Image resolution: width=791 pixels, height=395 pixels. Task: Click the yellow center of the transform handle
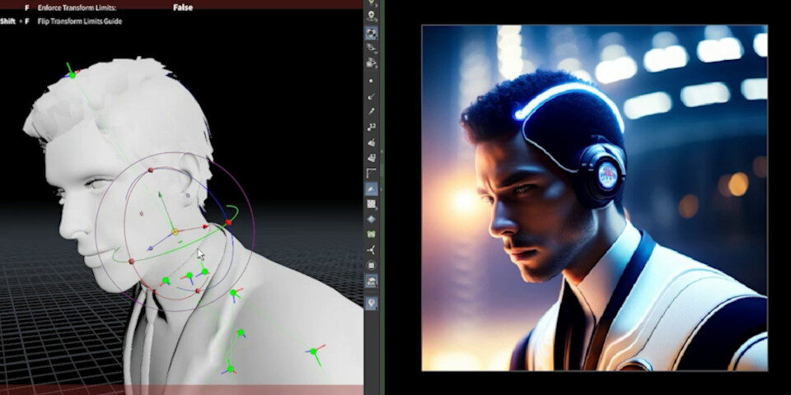175,232
